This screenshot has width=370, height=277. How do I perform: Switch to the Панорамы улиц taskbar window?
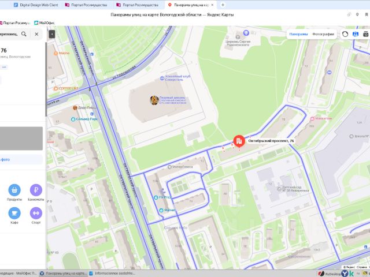[63, 273]
